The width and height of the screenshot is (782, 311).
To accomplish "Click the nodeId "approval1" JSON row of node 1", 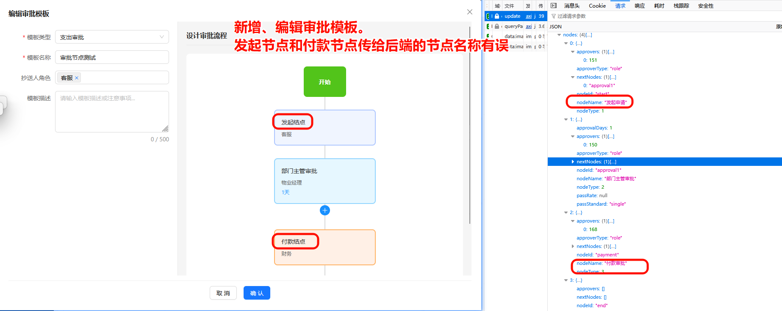I will [x=599, y=170].
